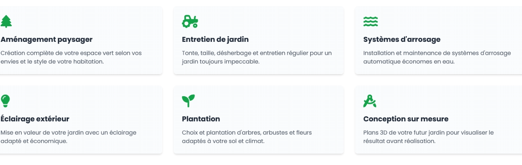The image size is (522, 165).
Task: Click the green tractor icon
Action: pyautogui.click(x=190, y=22)
